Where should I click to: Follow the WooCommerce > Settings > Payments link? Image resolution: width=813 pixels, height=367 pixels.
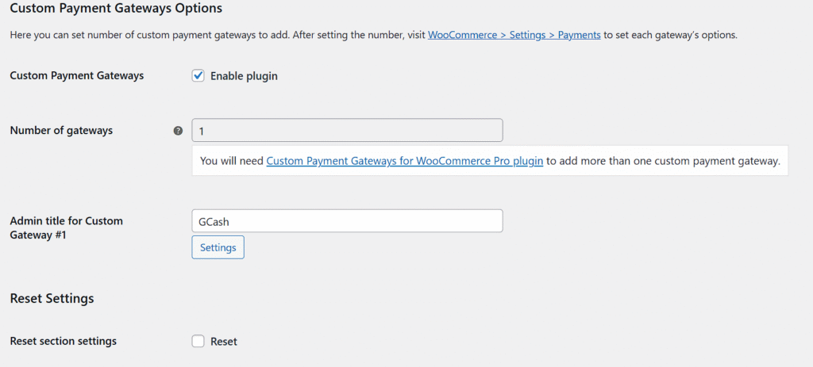[x=514, y=35]
